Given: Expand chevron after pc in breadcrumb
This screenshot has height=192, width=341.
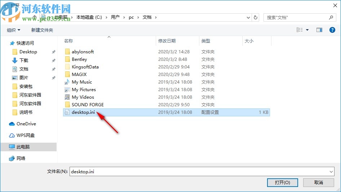Looking at the screenshot, I should (138, 17).
